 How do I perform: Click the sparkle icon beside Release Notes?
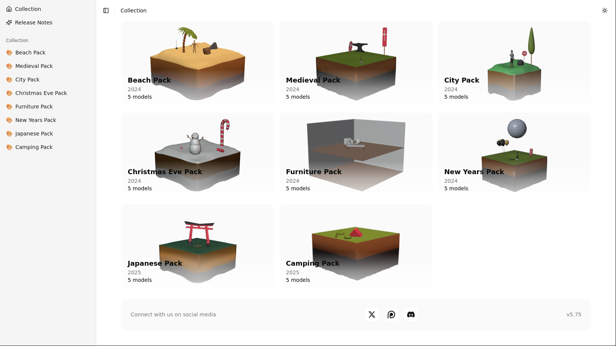coord(9,23)
